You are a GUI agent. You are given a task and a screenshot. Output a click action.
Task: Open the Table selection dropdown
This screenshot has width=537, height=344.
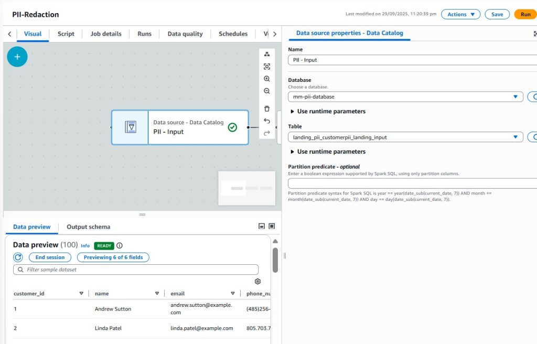click(405, 137)
